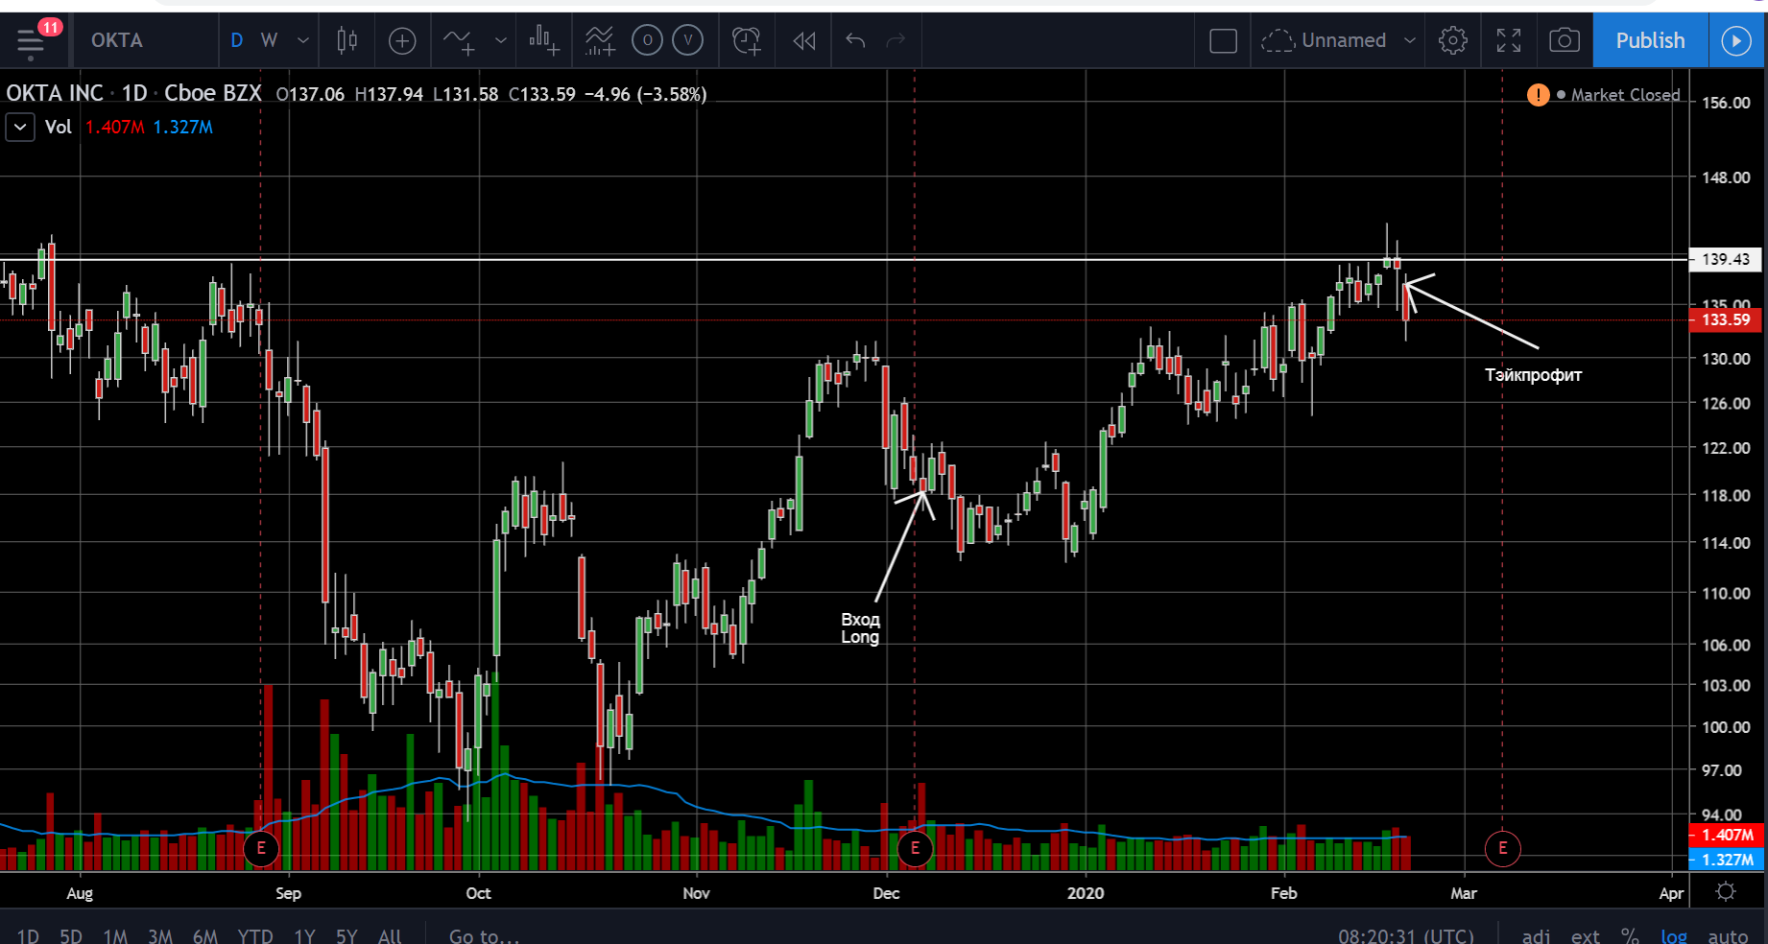The width and height of the screenshot is (1768, 944).
Task: Open axis settings gear at bottom right
Action: (x=1726, y=892)
